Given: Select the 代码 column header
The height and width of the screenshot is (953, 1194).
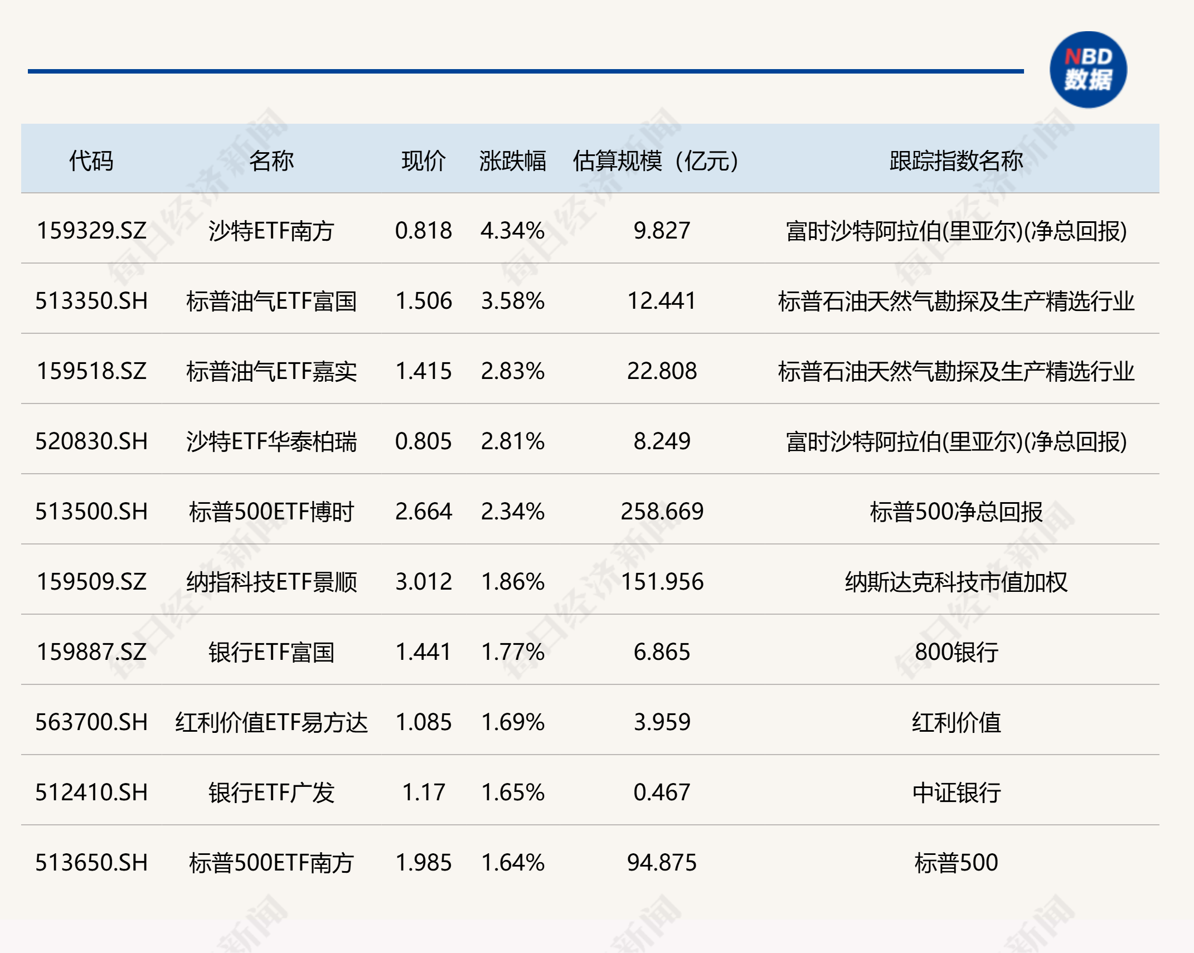Looking at the screenshot, I should pyautogui.click(x=91, y=161).
